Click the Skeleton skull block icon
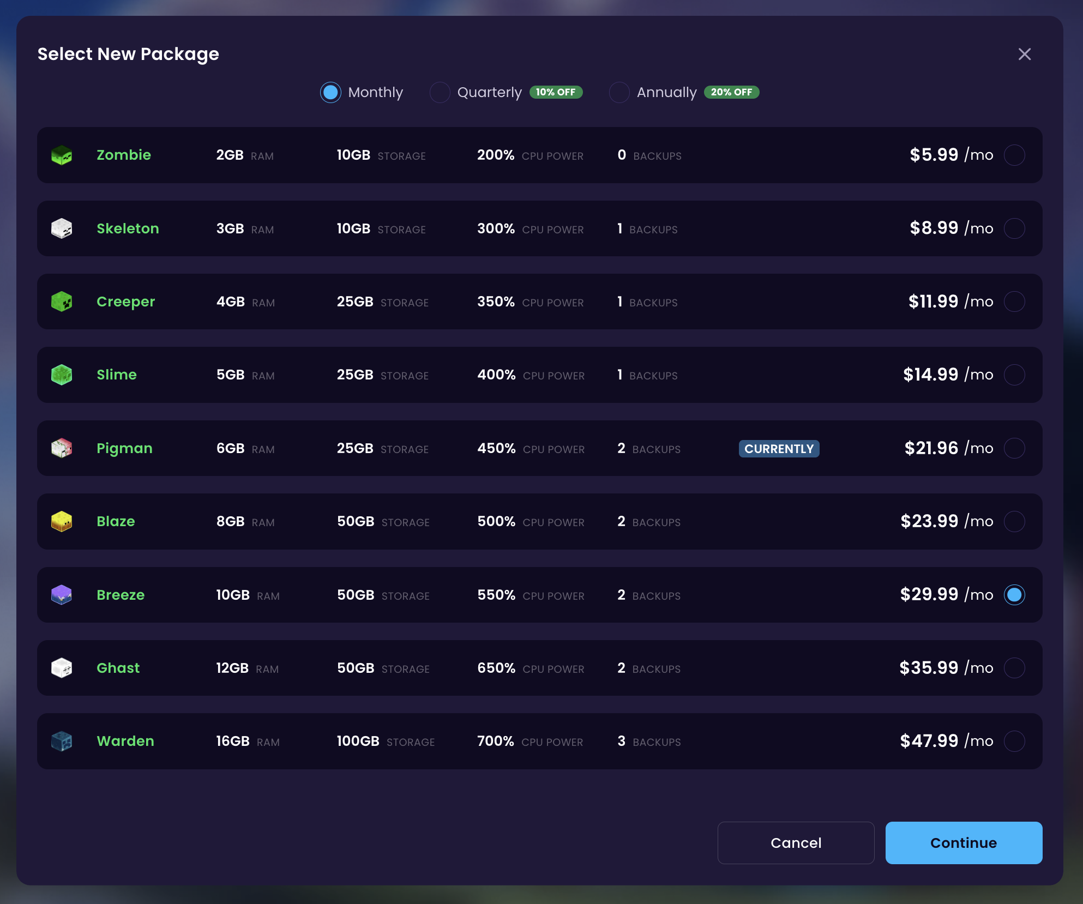 click(x=62, y=228)
